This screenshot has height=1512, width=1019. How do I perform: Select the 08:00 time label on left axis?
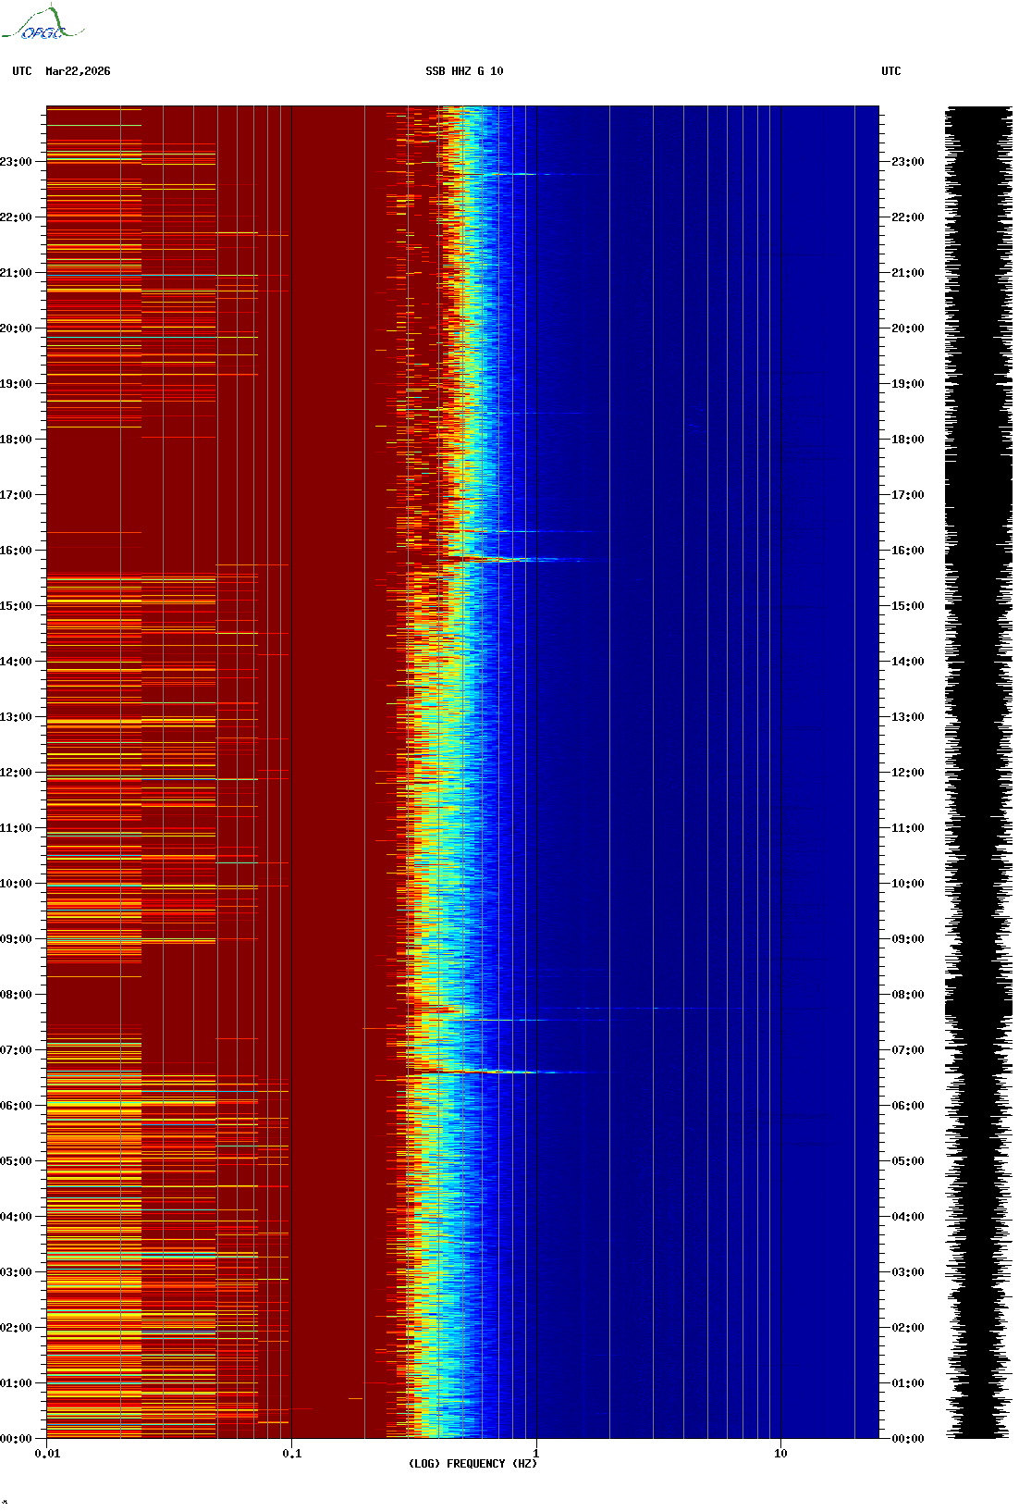[x=16, y=995]
